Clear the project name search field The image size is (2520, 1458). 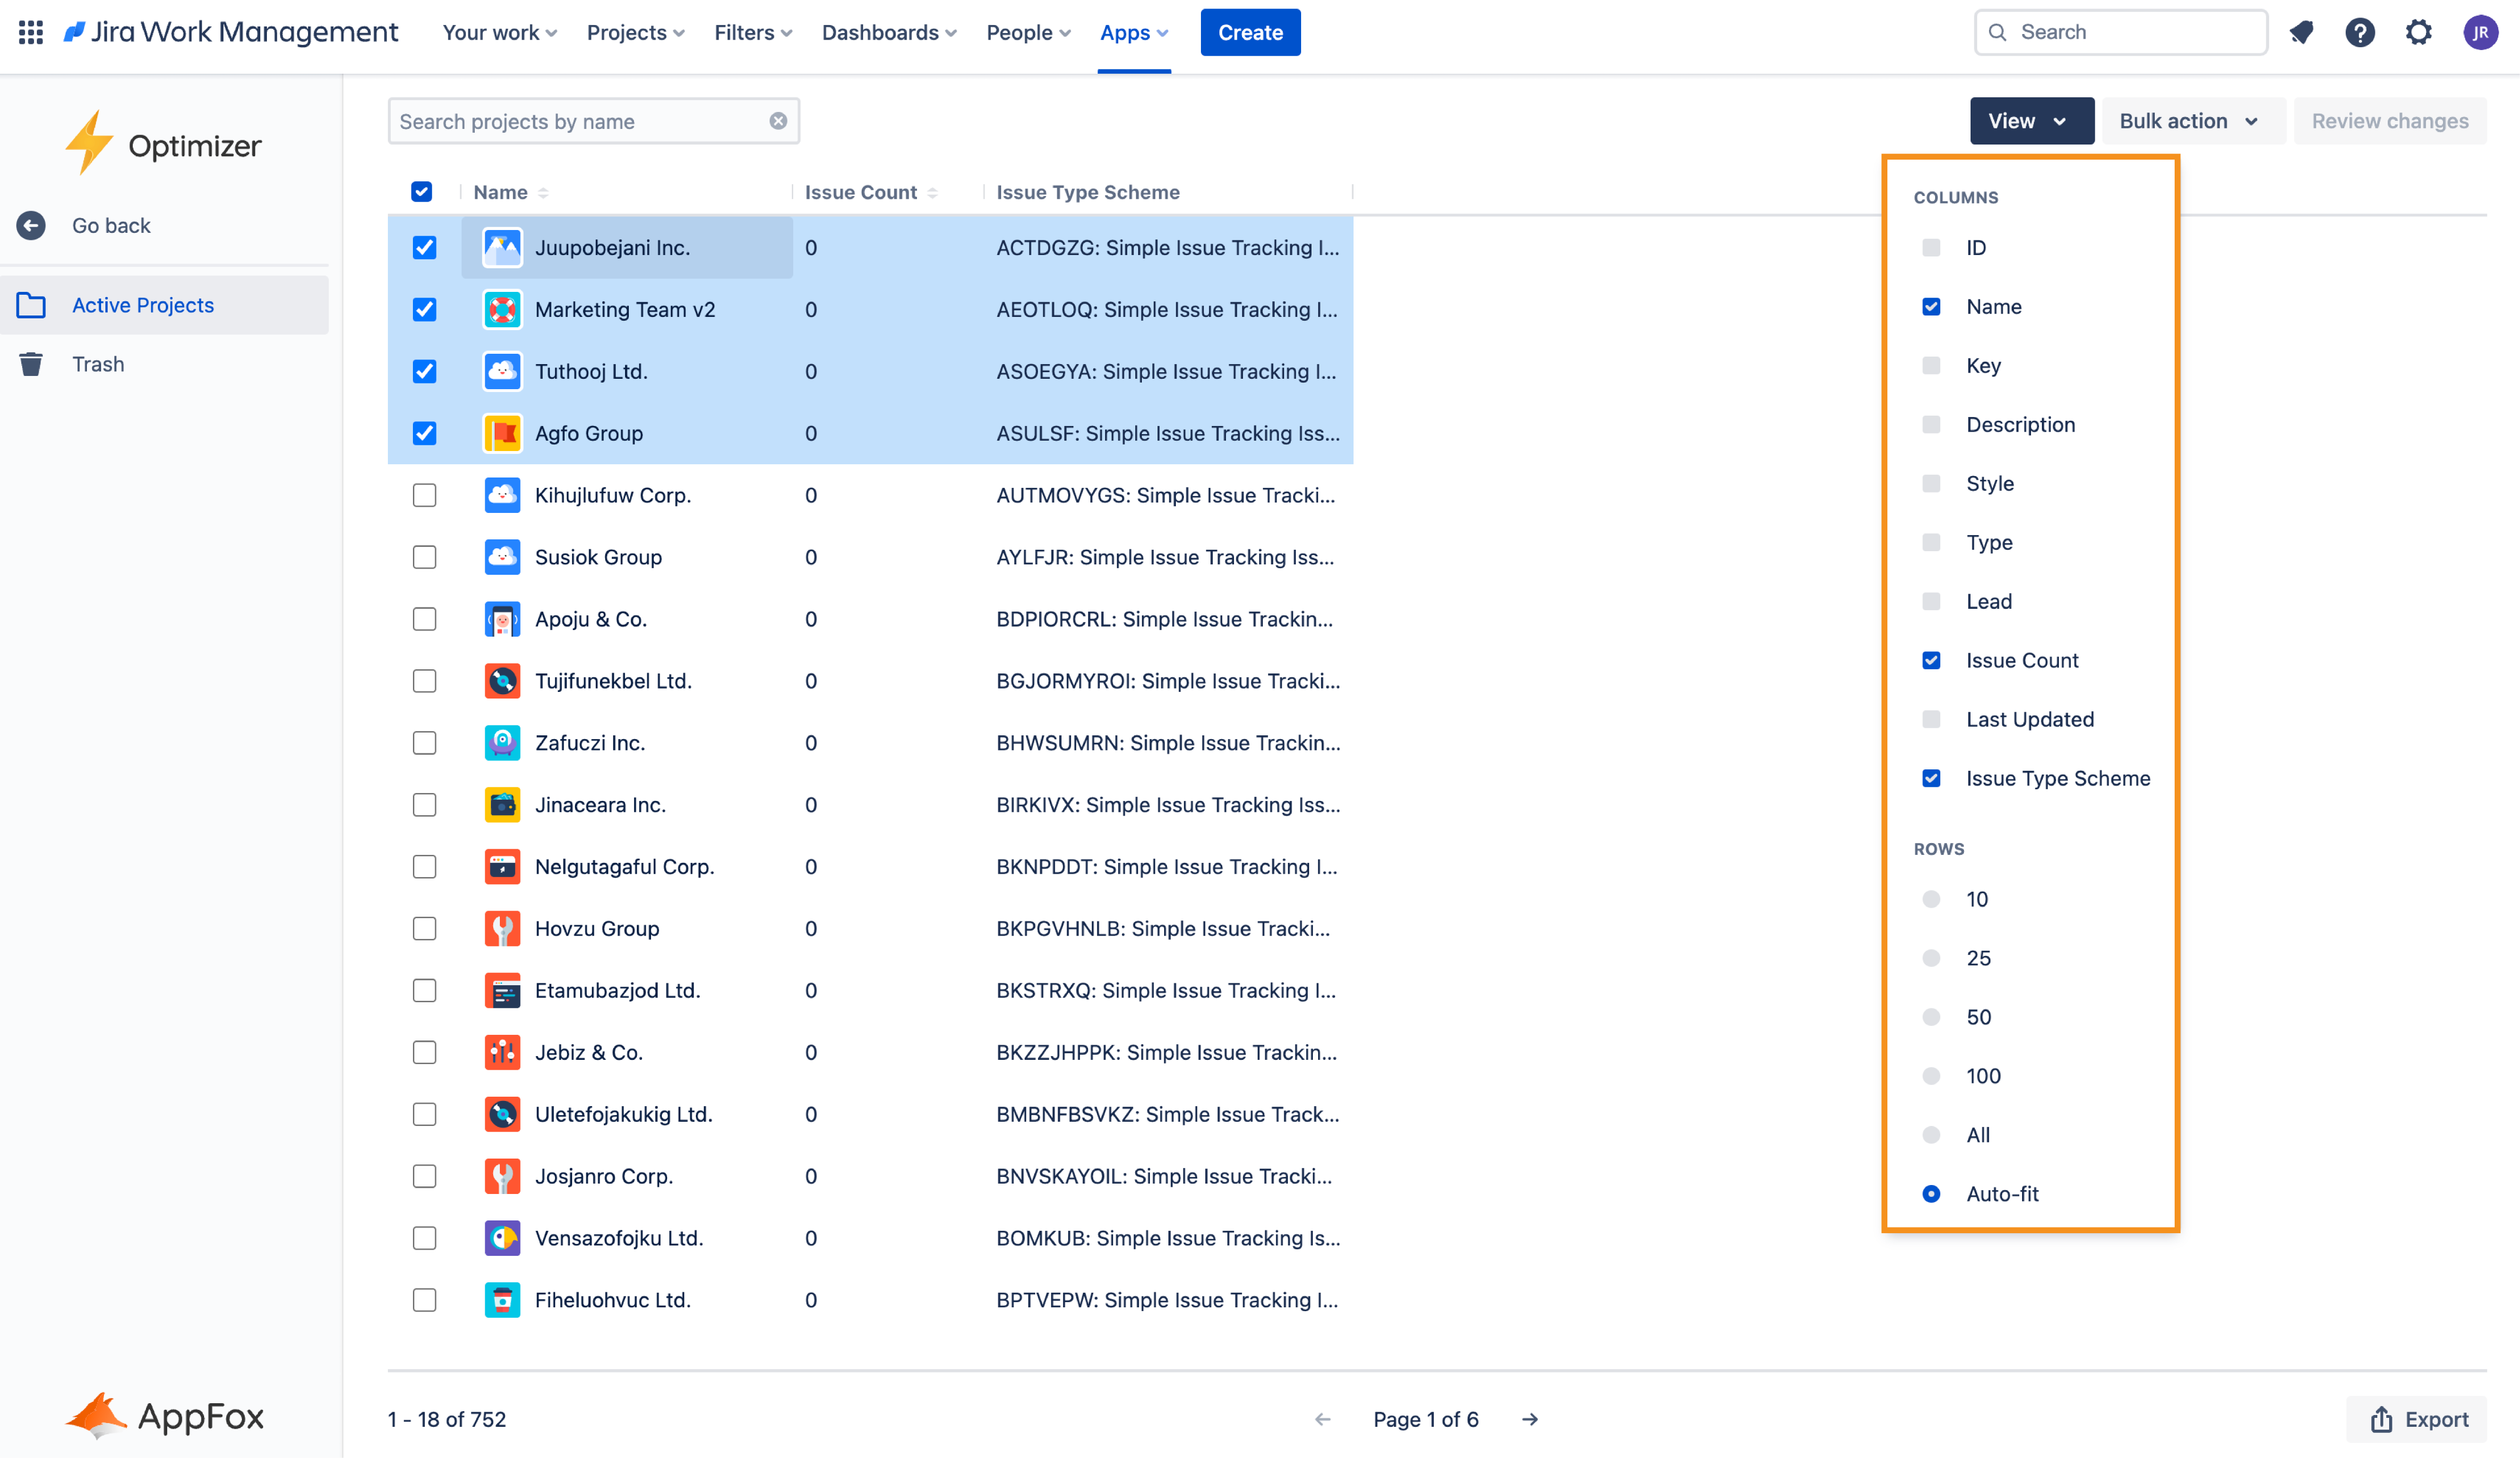pos(778,120)
